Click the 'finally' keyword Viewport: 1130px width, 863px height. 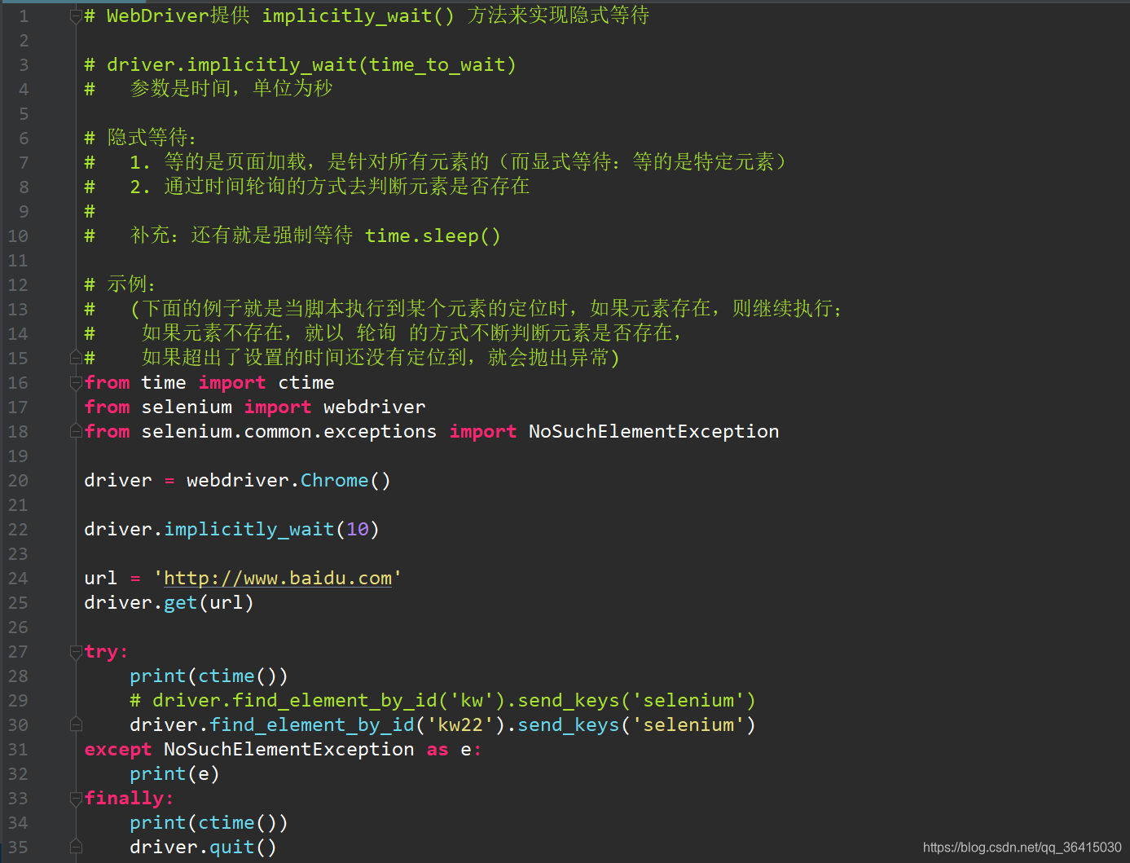(x=124, y=799)
